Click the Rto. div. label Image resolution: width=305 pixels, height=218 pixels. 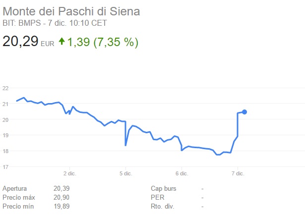coord(163,207)
